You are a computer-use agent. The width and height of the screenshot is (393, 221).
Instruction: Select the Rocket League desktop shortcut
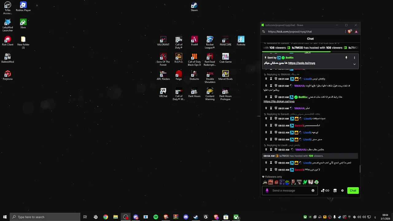210,42
